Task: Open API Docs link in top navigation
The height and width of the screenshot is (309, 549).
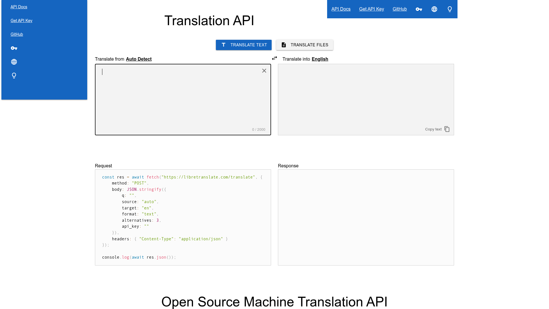Action: pyautogui.click(x=341, y=9)
